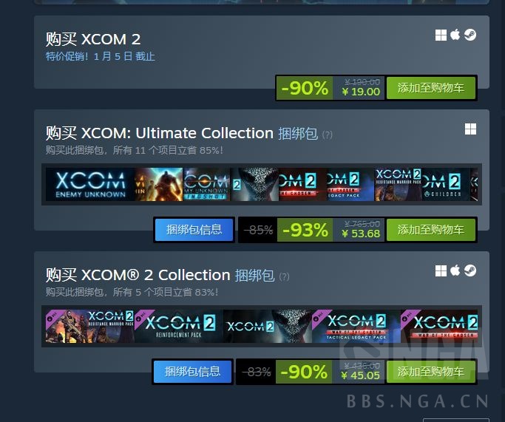This screenshot has width=505, height=422.
Task: Click the SteamOS icon for XCOM 2
Action: pos(470,35)
